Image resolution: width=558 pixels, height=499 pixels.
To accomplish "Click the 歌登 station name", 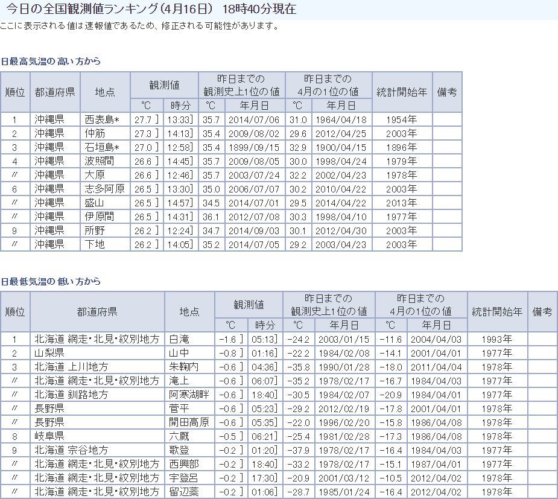I will [180, 450].
